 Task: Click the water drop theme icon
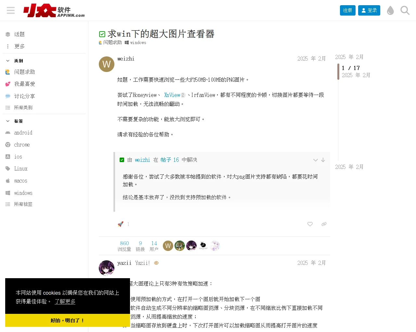coord(390,10)
